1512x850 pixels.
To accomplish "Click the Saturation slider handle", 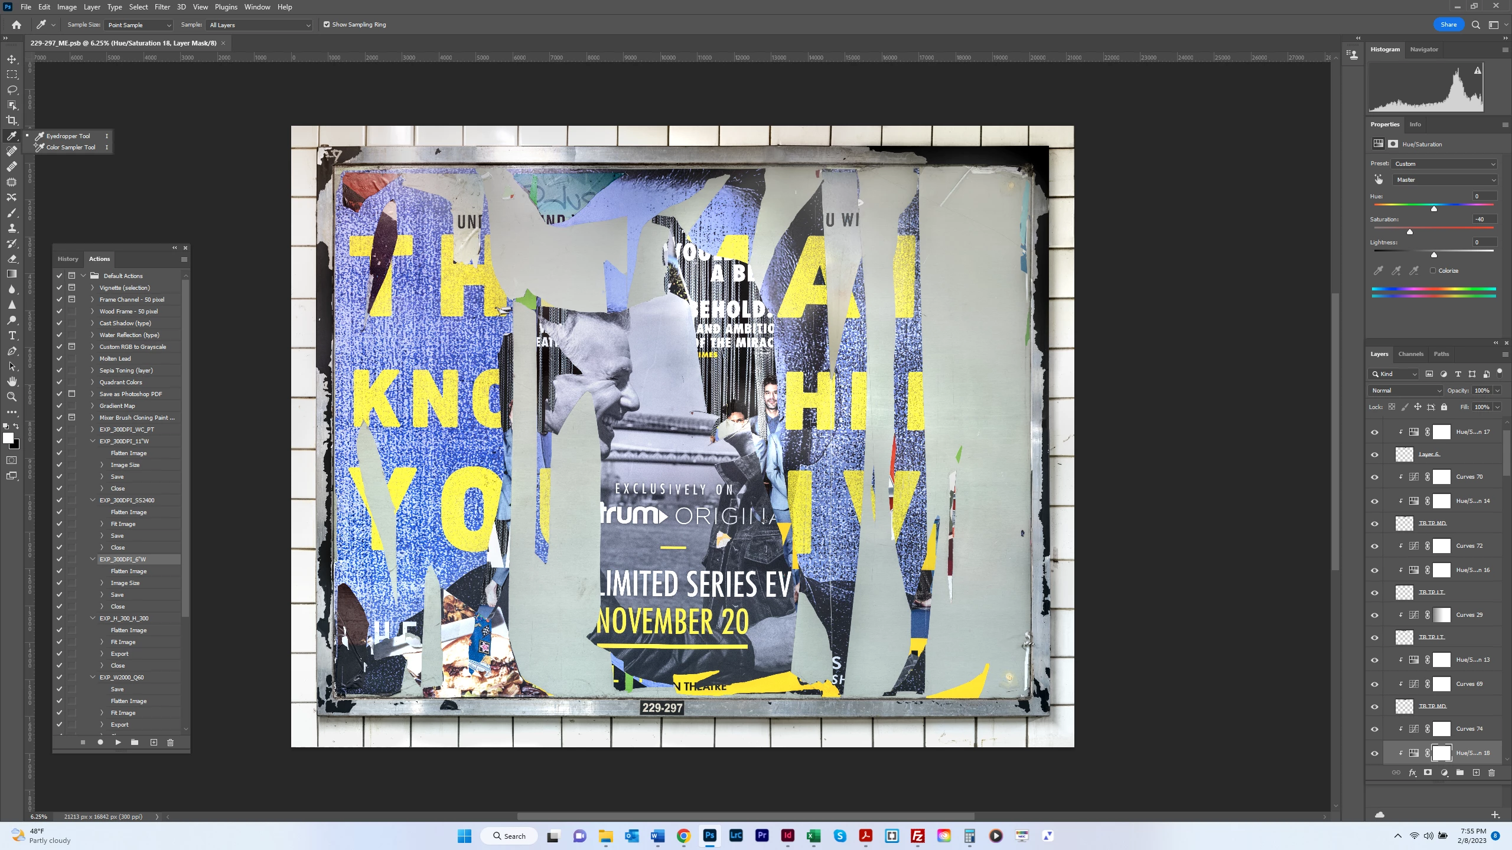I will pos(1410,231).
